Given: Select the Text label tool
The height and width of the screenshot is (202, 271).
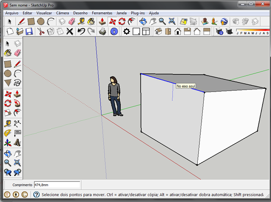Looking at the screenshot, I should (17, 133).
